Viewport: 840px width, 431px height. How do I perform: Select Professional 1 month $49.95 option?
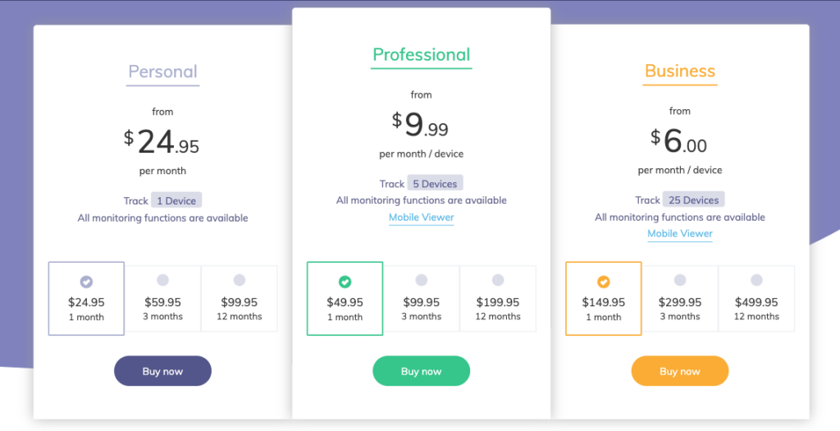tap(345, 299)
